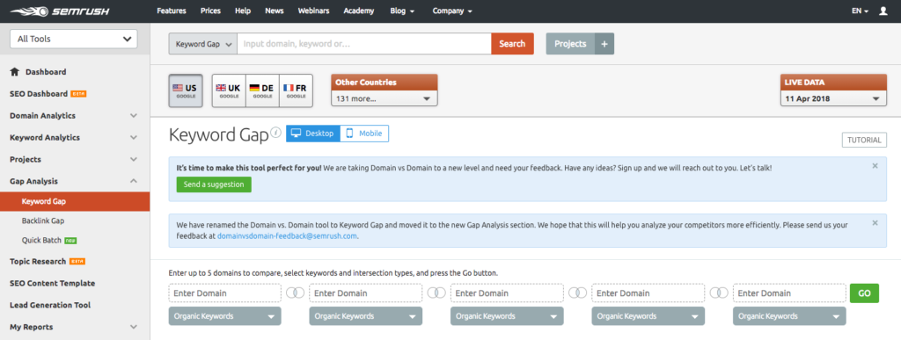This screenshot has width=901, height=340.
Task: Click intersection icon after the second domain field
Action: point(436,293)
